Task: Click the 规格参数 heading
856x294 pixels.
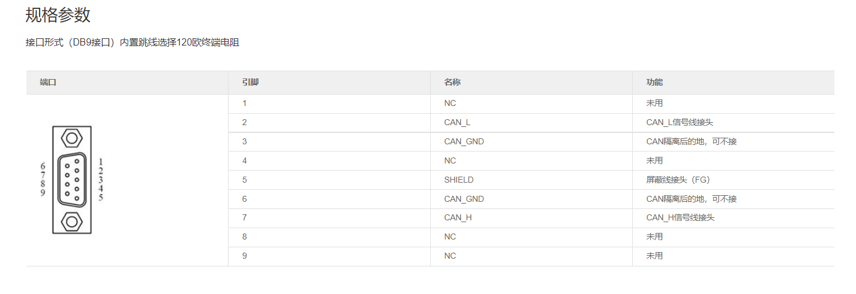Action: 58,15
